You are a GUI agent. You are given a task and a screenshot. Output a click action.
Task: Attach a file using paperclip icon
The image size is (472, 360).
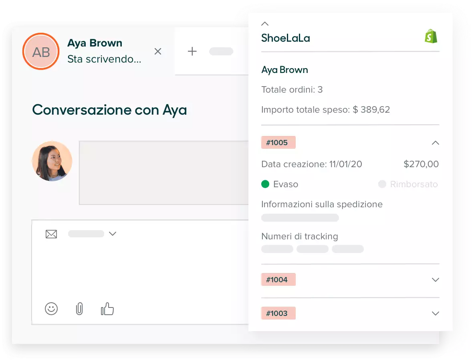click(x=79, y=309)
